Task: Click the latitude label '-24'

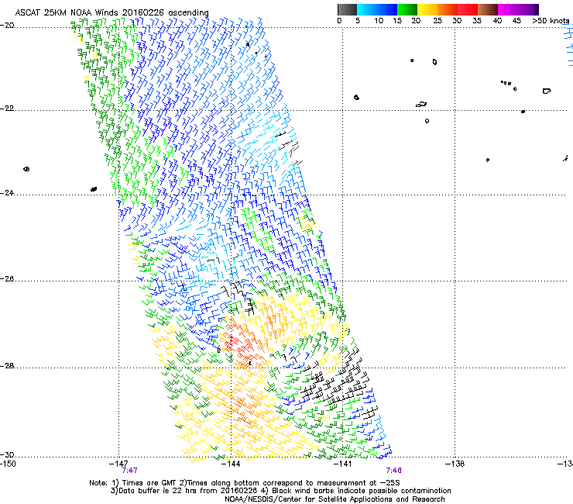Action: point(7,192)
